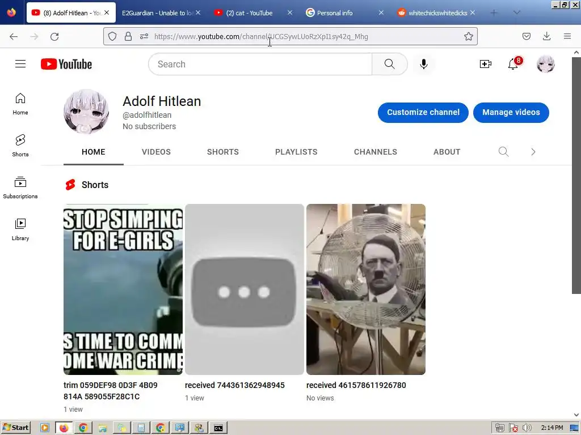Open the CHANNELS channel tab
The image size is (581, 435).
(x=376, y=152)
